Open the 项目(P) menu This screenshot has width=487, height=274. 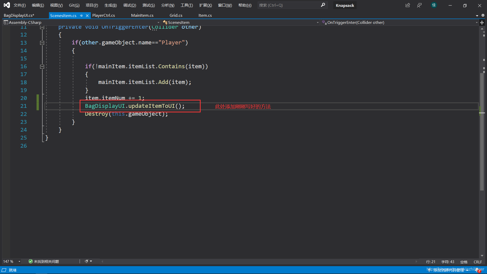(92, 5)
